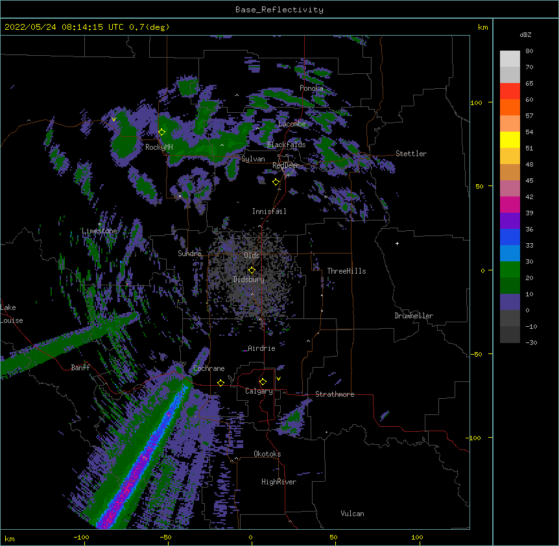This screenshot has width=559, height=546.
Task: Select the Sundre city label
Action: click(189, 254)
